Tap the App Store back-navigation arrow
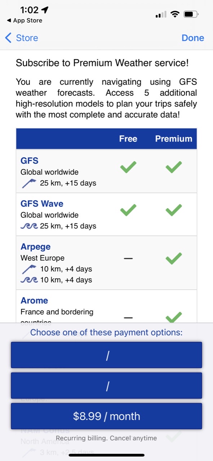 point(8,21)
